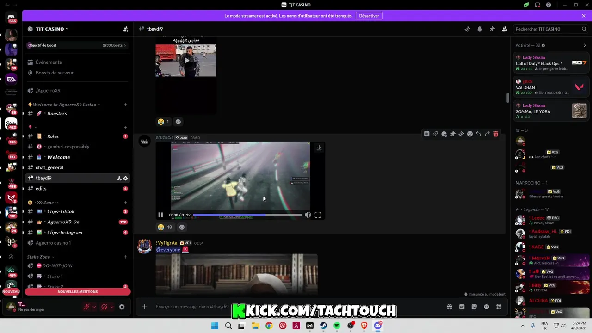Open the edits channel
The height and width of the screenshot is (333, 592).
[x=77, y=189]
